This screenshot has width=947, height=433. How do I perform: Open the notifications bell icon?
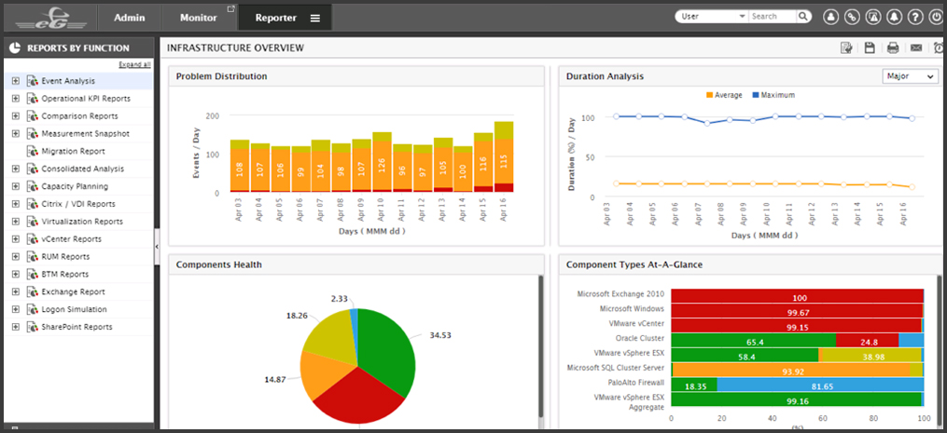click(x=895, y=17)
